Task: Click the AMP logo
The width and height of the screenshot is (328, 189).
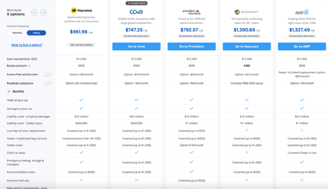Action: click(302, 12)
